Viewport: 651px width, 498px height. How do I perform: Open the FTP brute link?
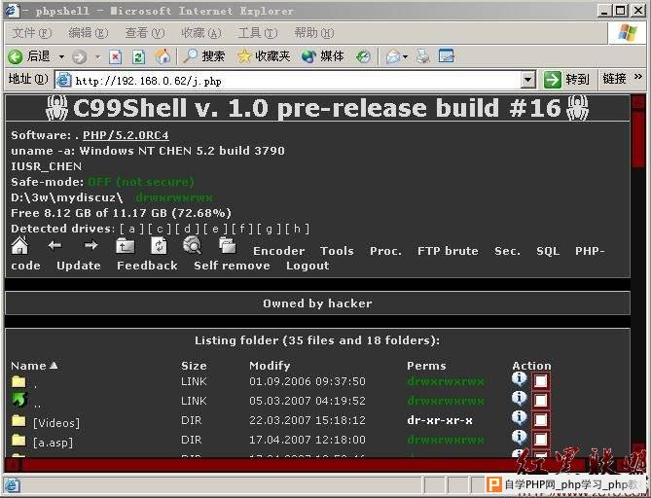click(448, 251)
